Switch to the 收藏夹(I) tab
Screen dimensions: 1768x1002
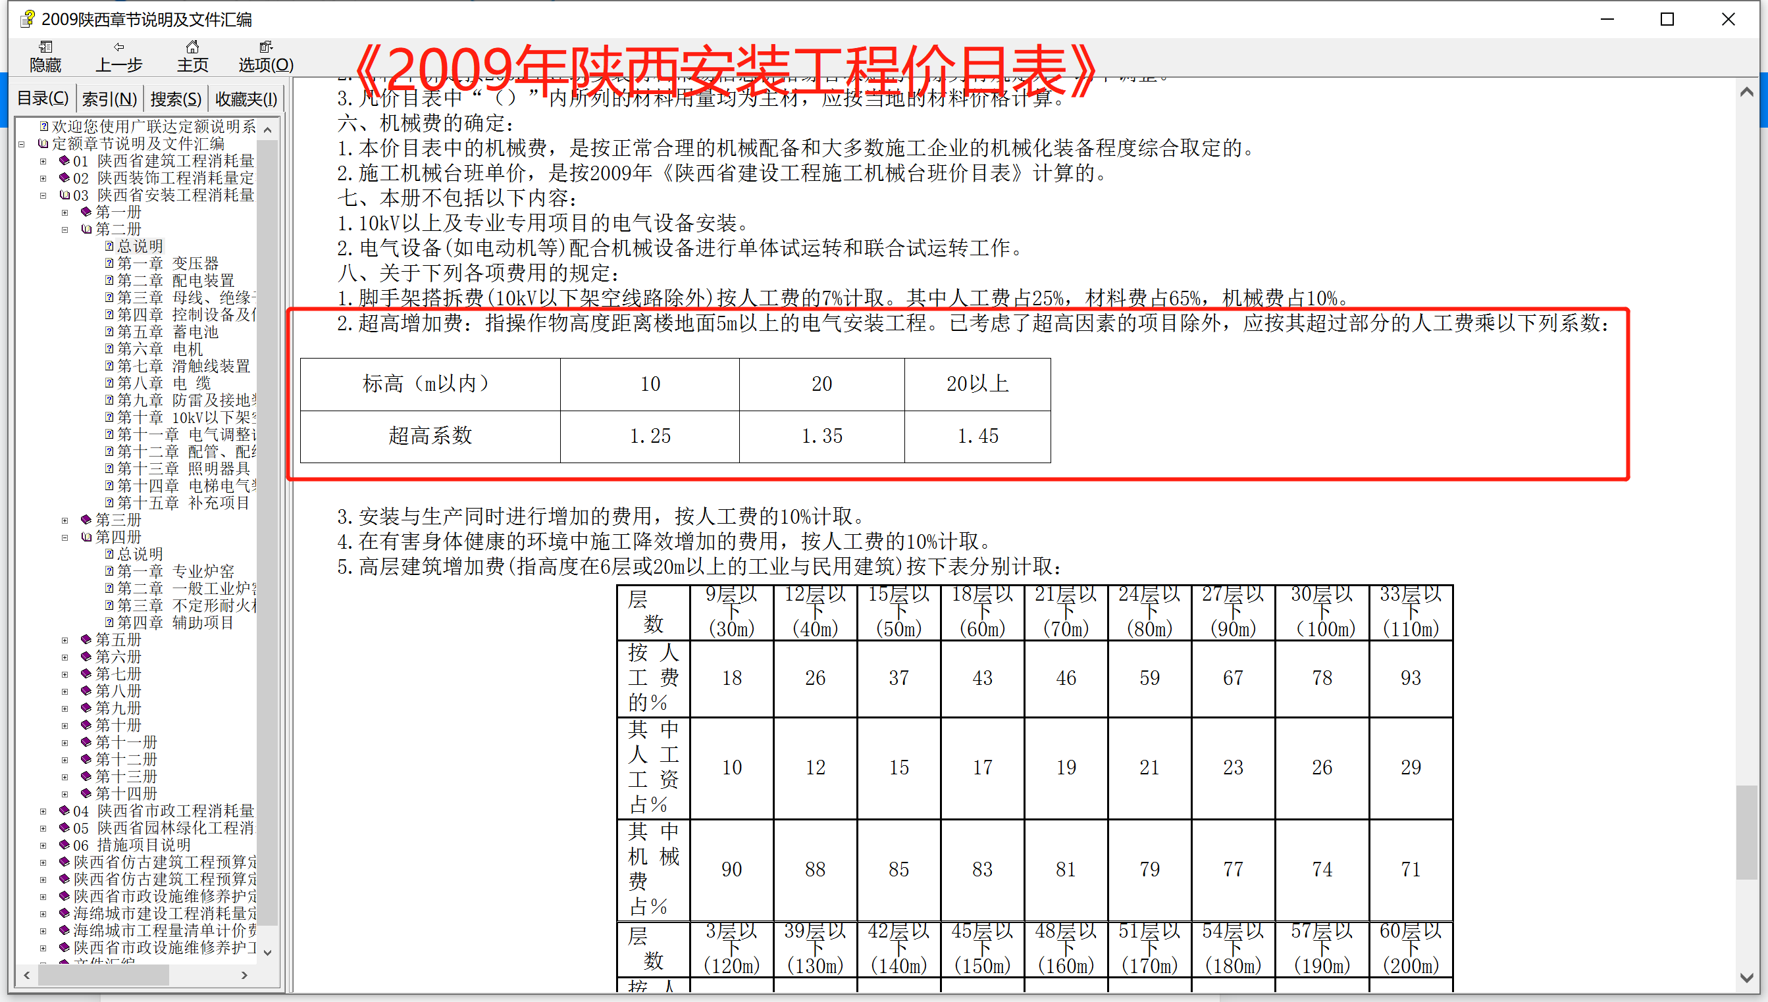pyautogui.click(x=246, y=99)
